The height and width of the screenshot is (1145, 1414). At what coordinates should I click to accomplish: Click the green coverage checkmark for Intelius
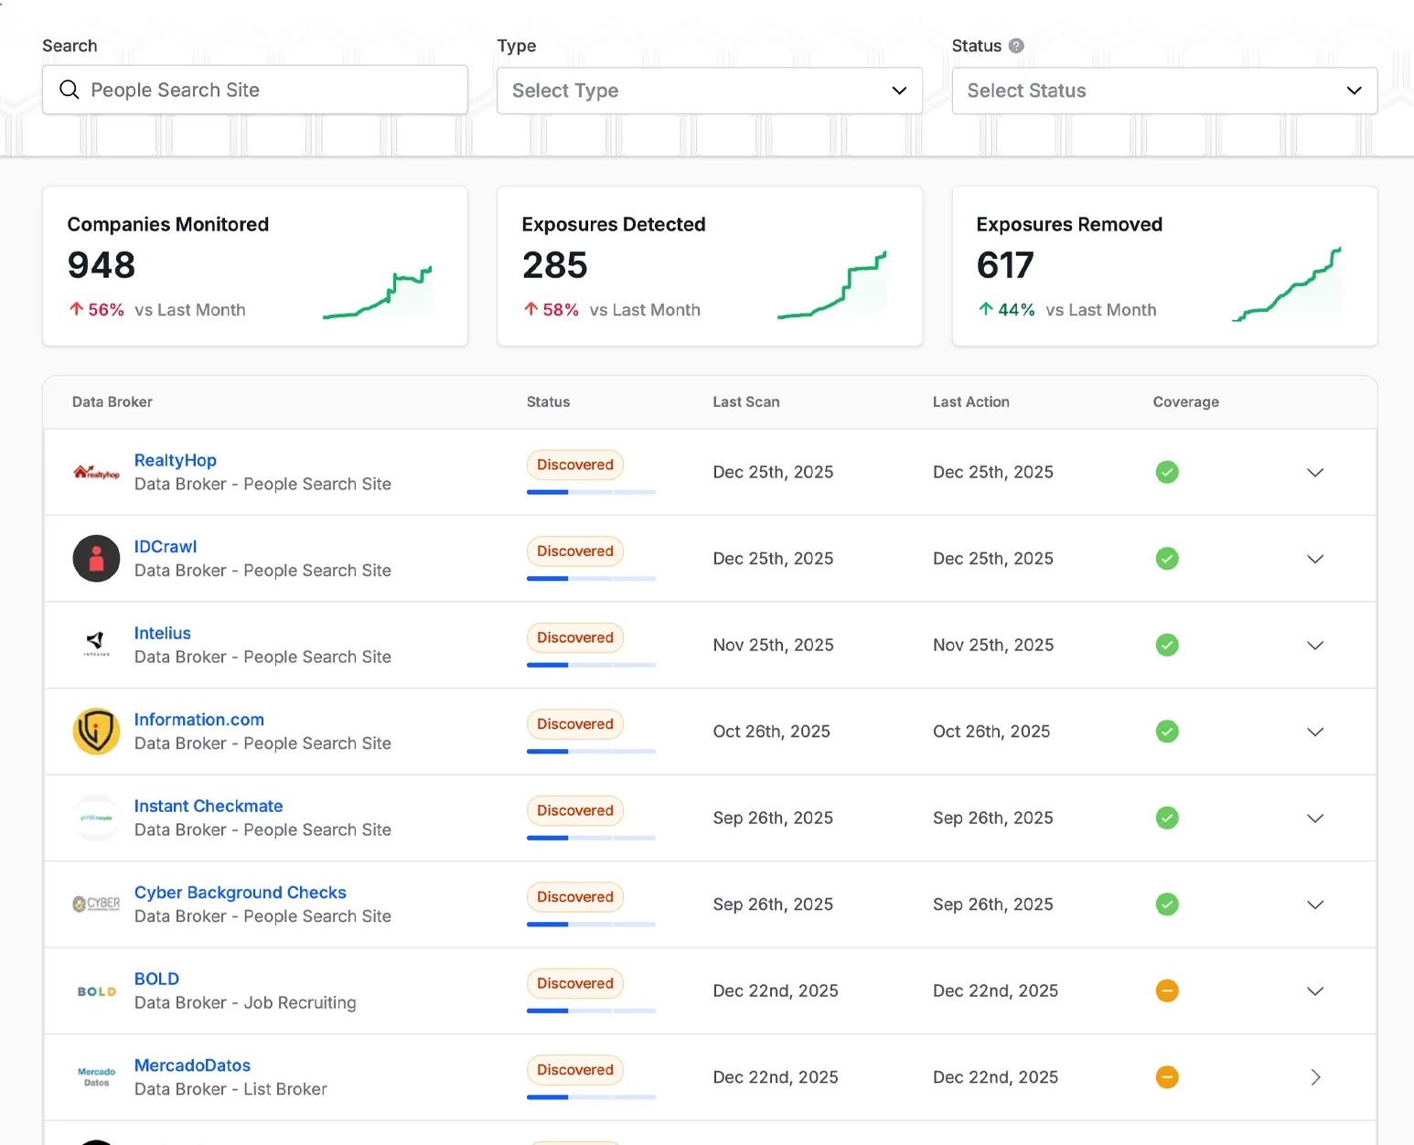point(1167,645)
